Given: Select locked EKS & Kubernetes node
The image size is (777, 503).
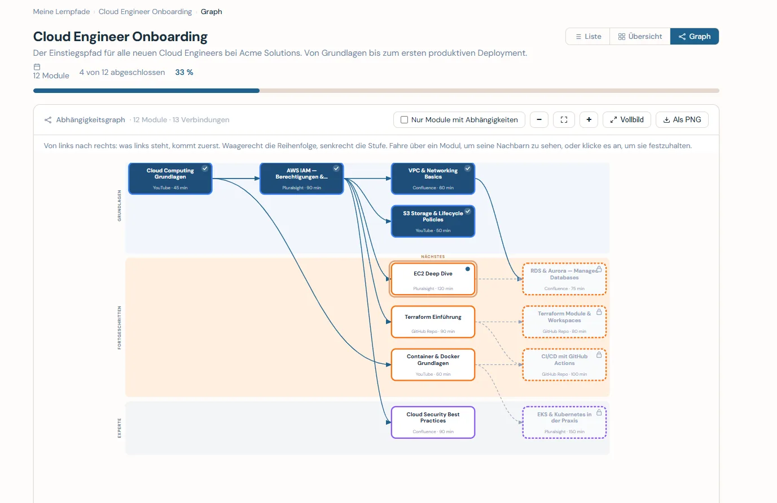Looking at the screenshot, I should [x=564, y=422].
